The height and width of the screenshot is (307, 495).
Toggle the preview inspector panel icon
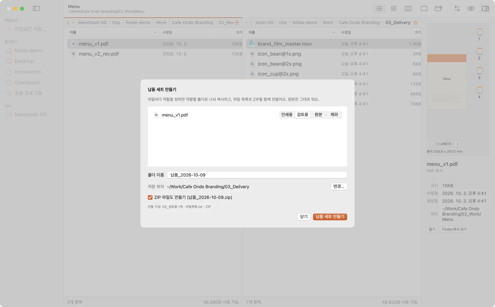485,9
